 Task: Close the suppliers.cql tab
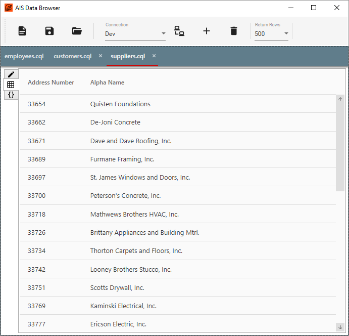[x=154, y=56]
